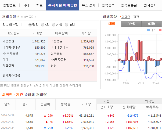
Task: Click foreign net volume +153,996
Action: pos(132,122)
